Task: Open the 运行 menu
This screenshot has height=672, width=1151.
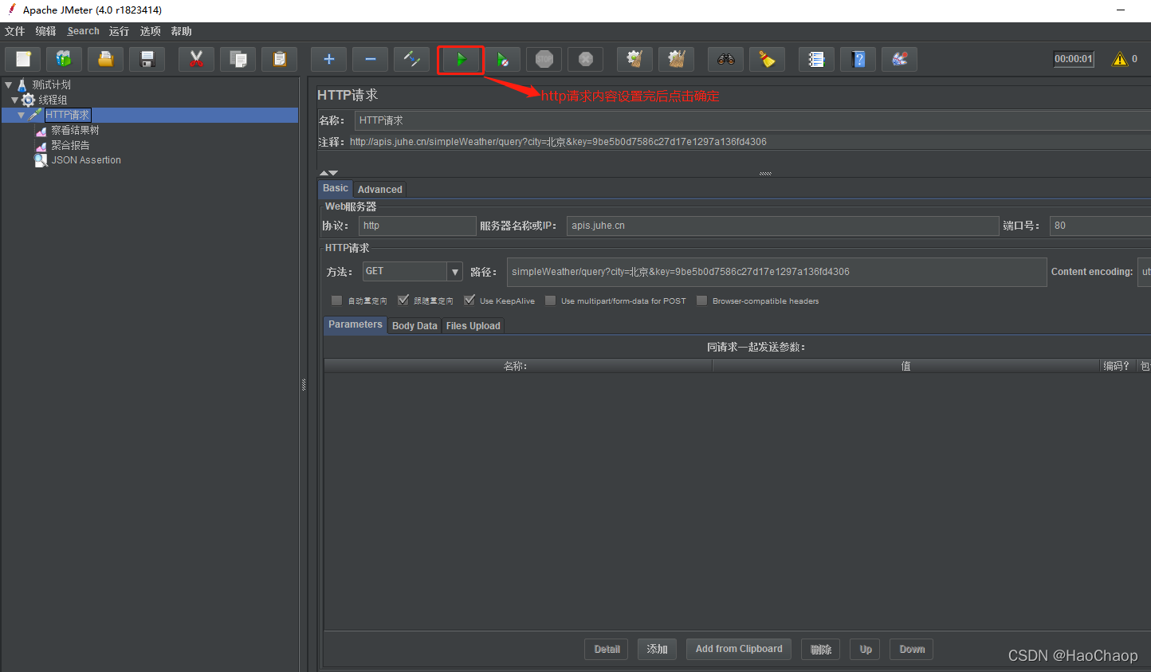Action: pyautogui.click(x=119, y=31)
